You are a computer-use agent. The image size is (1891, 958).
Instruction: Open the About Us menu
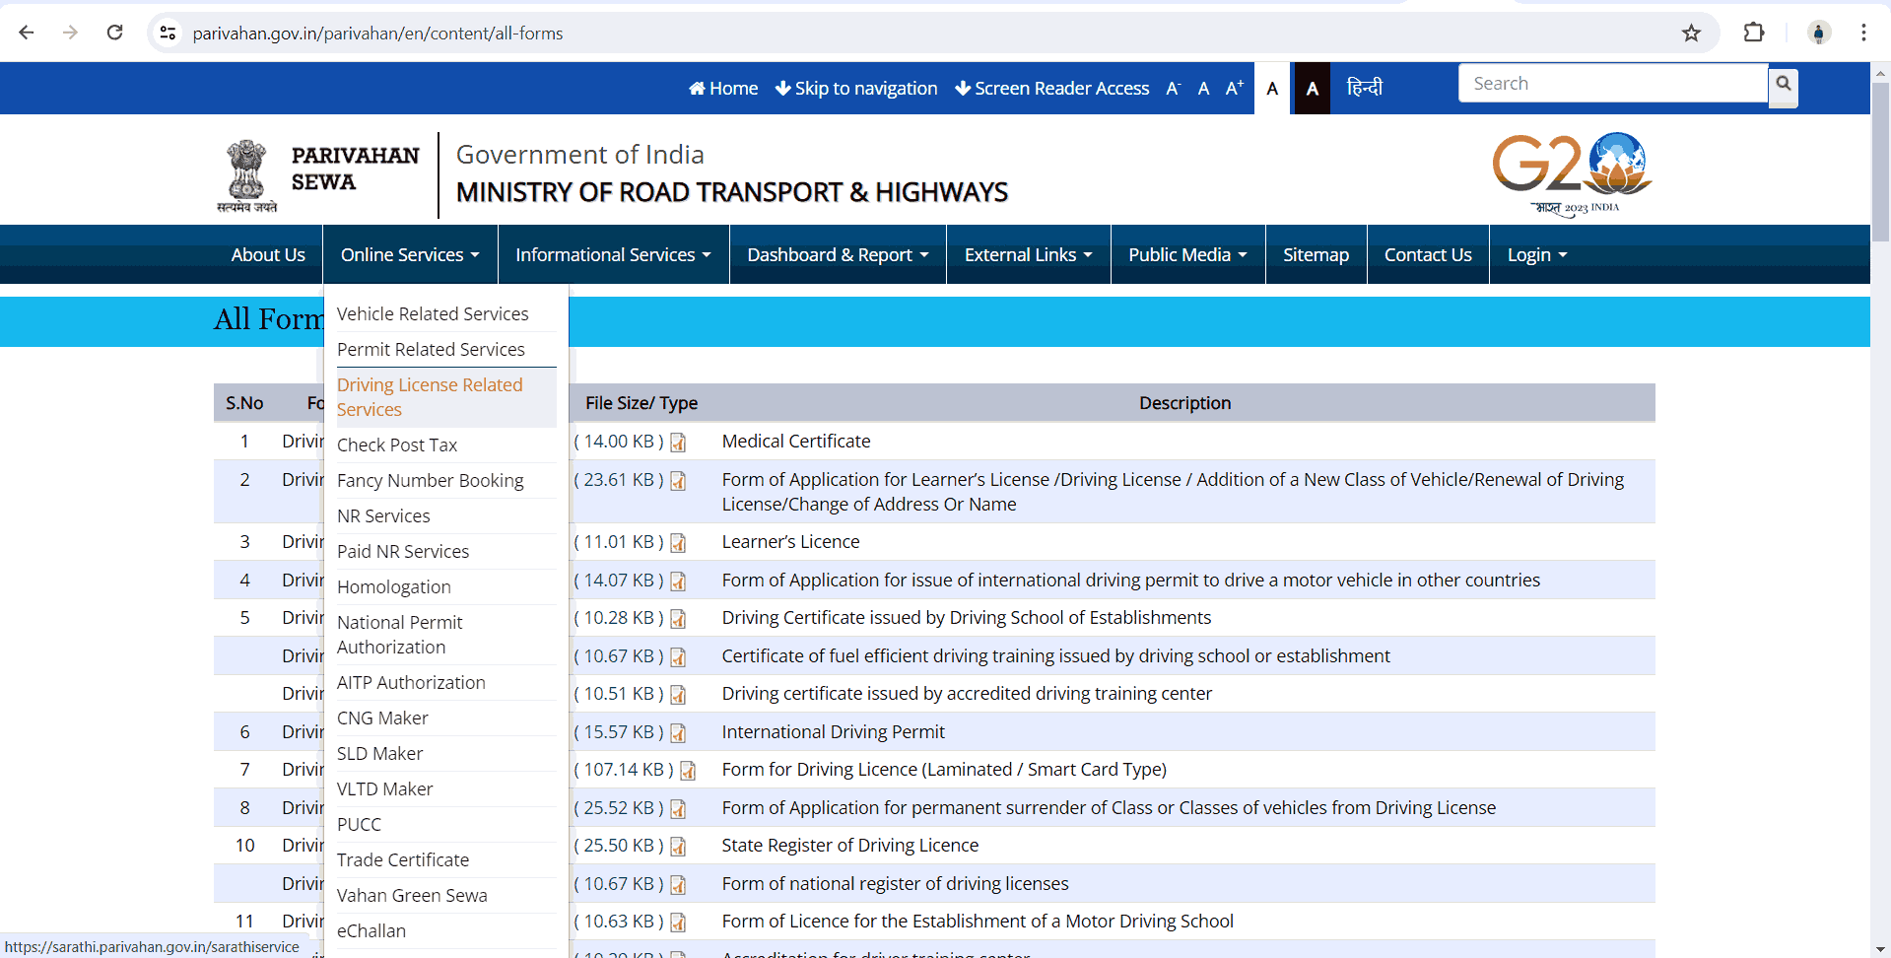point(268,254)
